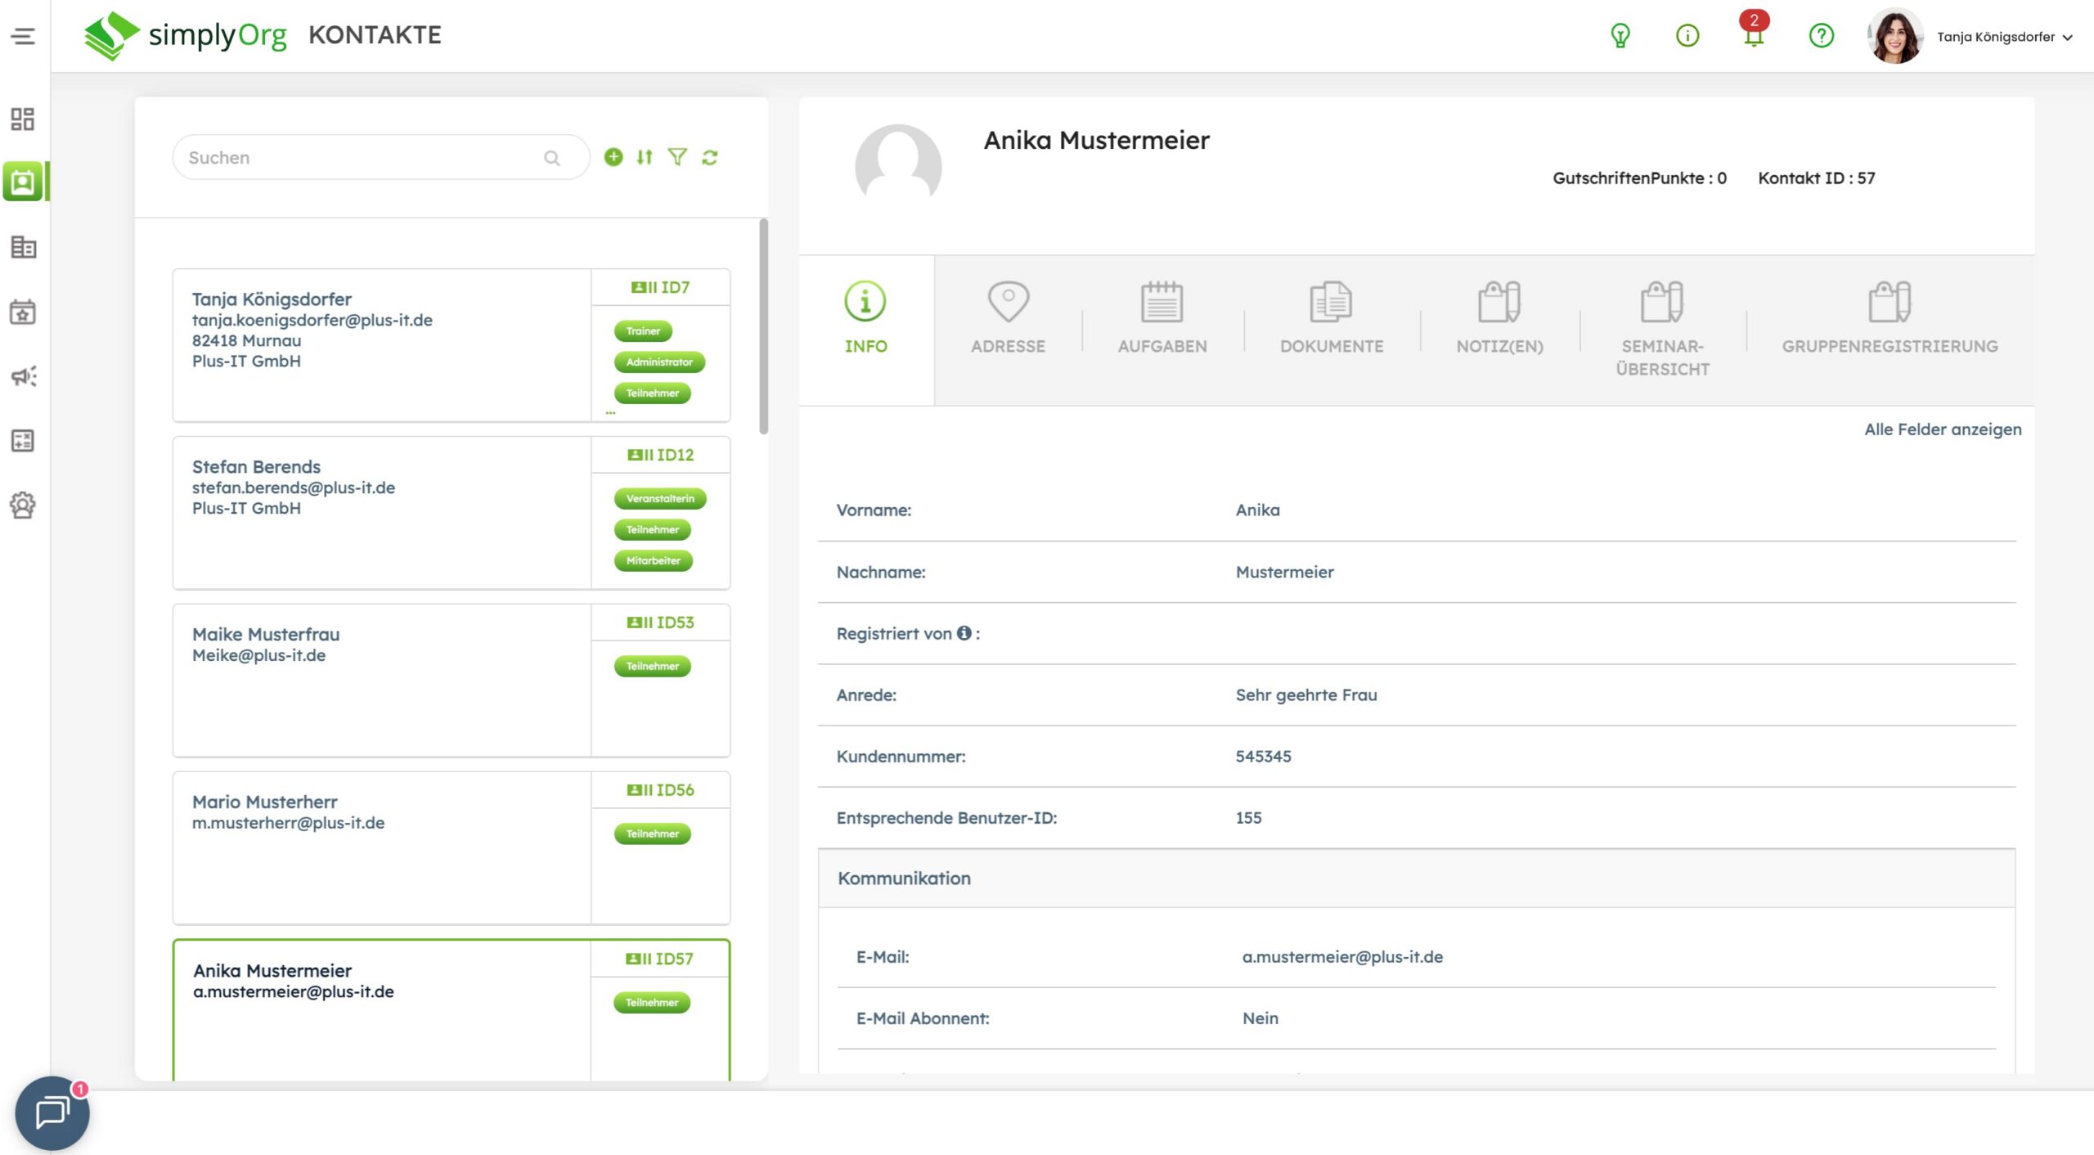Screen dimensions: 2094x1155
Task: Click the contact list scrollbar
Action: pos(763,327)
